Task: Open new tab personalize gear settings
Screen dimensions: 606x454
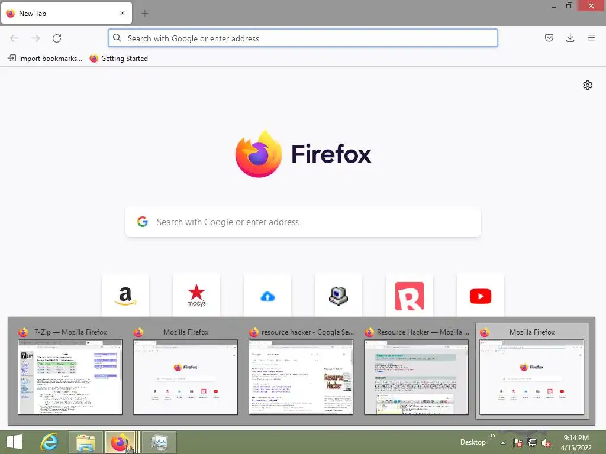Action: click(x=588, y=85)
